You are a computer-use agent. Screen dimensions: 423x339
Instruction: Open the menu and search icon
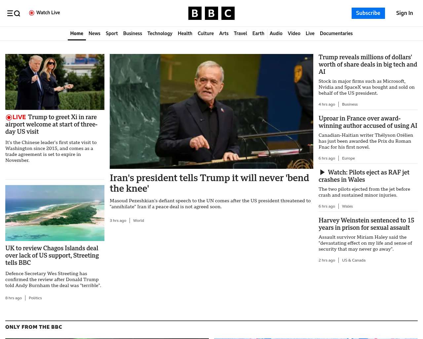tap(14, 13)
